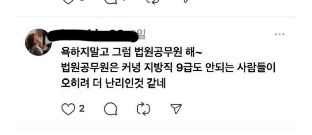View the commenter's profile picture
The width and height of the screenshot is (312, 135).
pyautogui.click(x=38, y=42)
